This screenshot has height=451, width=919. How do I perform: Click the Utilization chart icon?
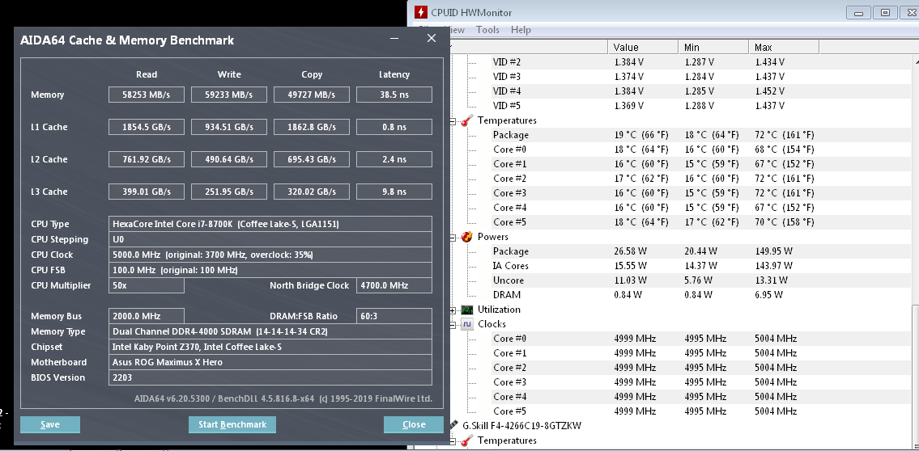[x=466, y=310]
